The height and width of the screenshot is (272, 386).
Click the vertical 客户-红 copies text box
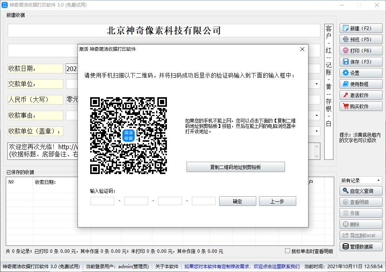pyautogui.click(x=329, y=92)
